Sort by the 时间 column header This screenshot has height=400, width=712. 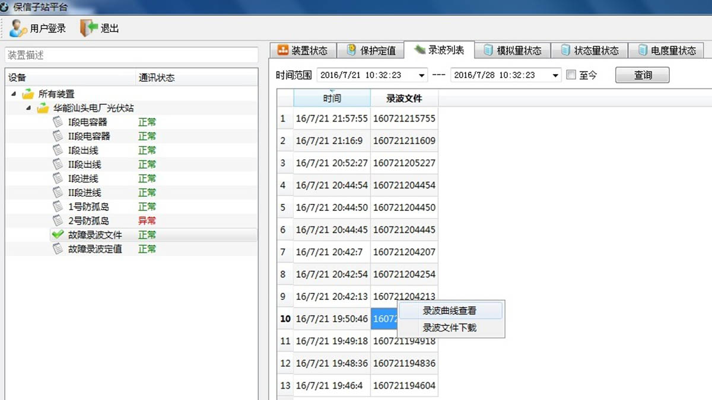[x=332, y=98]
